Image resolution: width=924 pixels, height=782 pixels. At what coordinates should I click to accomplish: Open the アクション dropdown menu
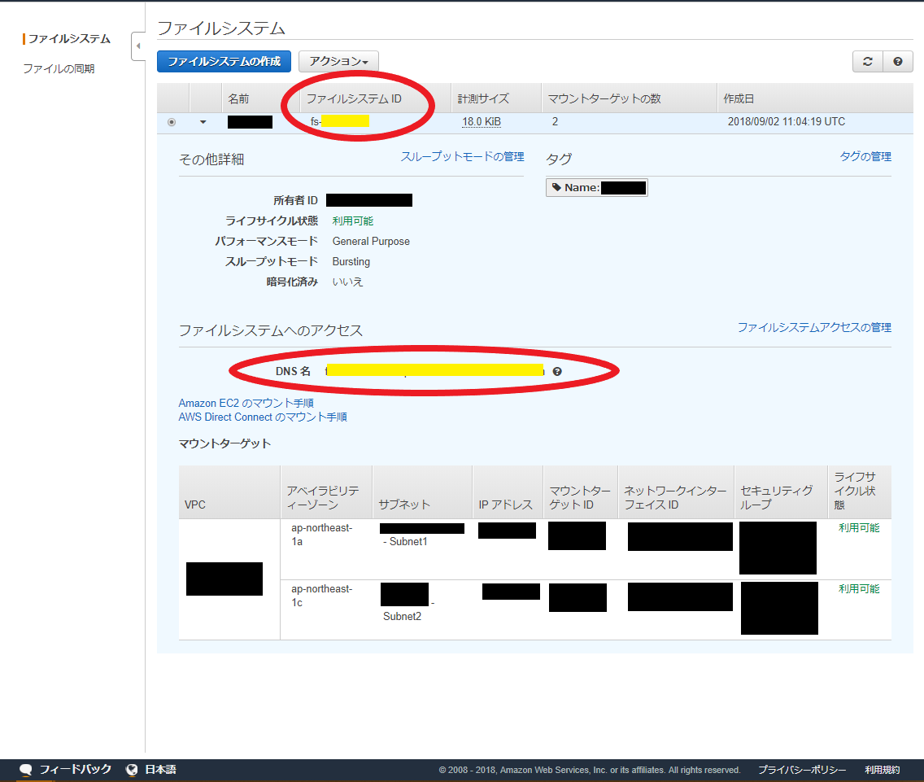click(339, 61)
